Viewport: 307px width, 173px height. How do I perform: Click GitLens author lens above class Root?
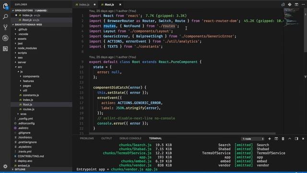pos(112,57)
